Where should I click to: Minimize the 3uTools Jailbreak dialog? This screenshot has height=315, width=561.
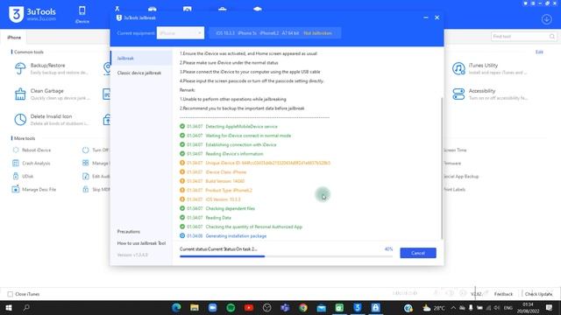pyautogui.click(x=426, y=17)
